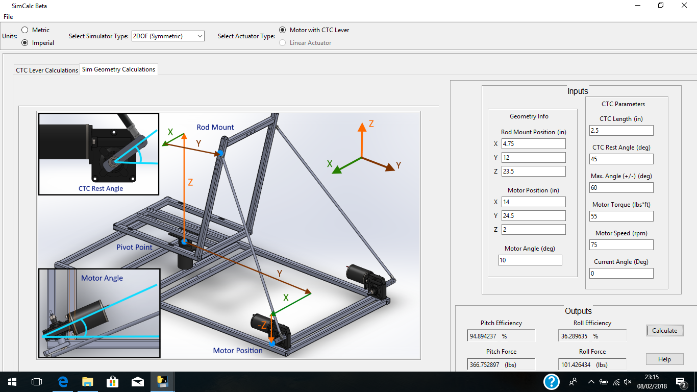Screen dimensions: 697x392
Task: Click the Motor Angle input field
Action: pyautogui.click(x=530, y=260)
